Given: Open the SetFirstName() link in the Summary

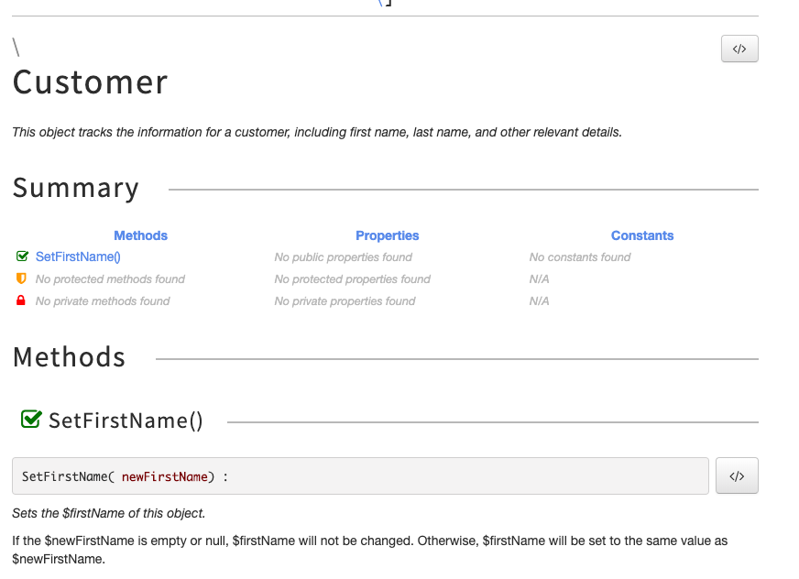Looking at the screenshot, I should pos(78,257).
